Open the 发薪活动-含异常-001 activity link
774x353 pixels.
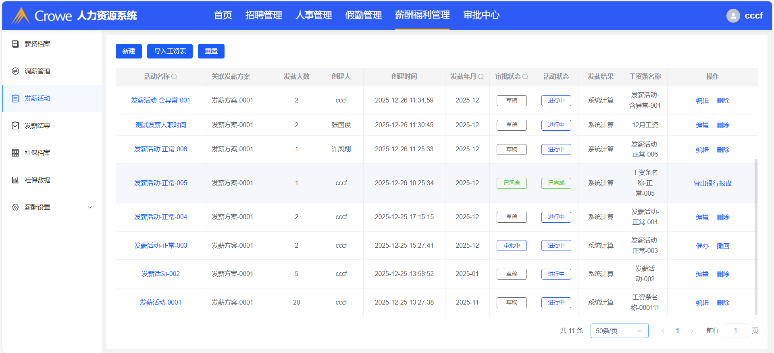160,100
